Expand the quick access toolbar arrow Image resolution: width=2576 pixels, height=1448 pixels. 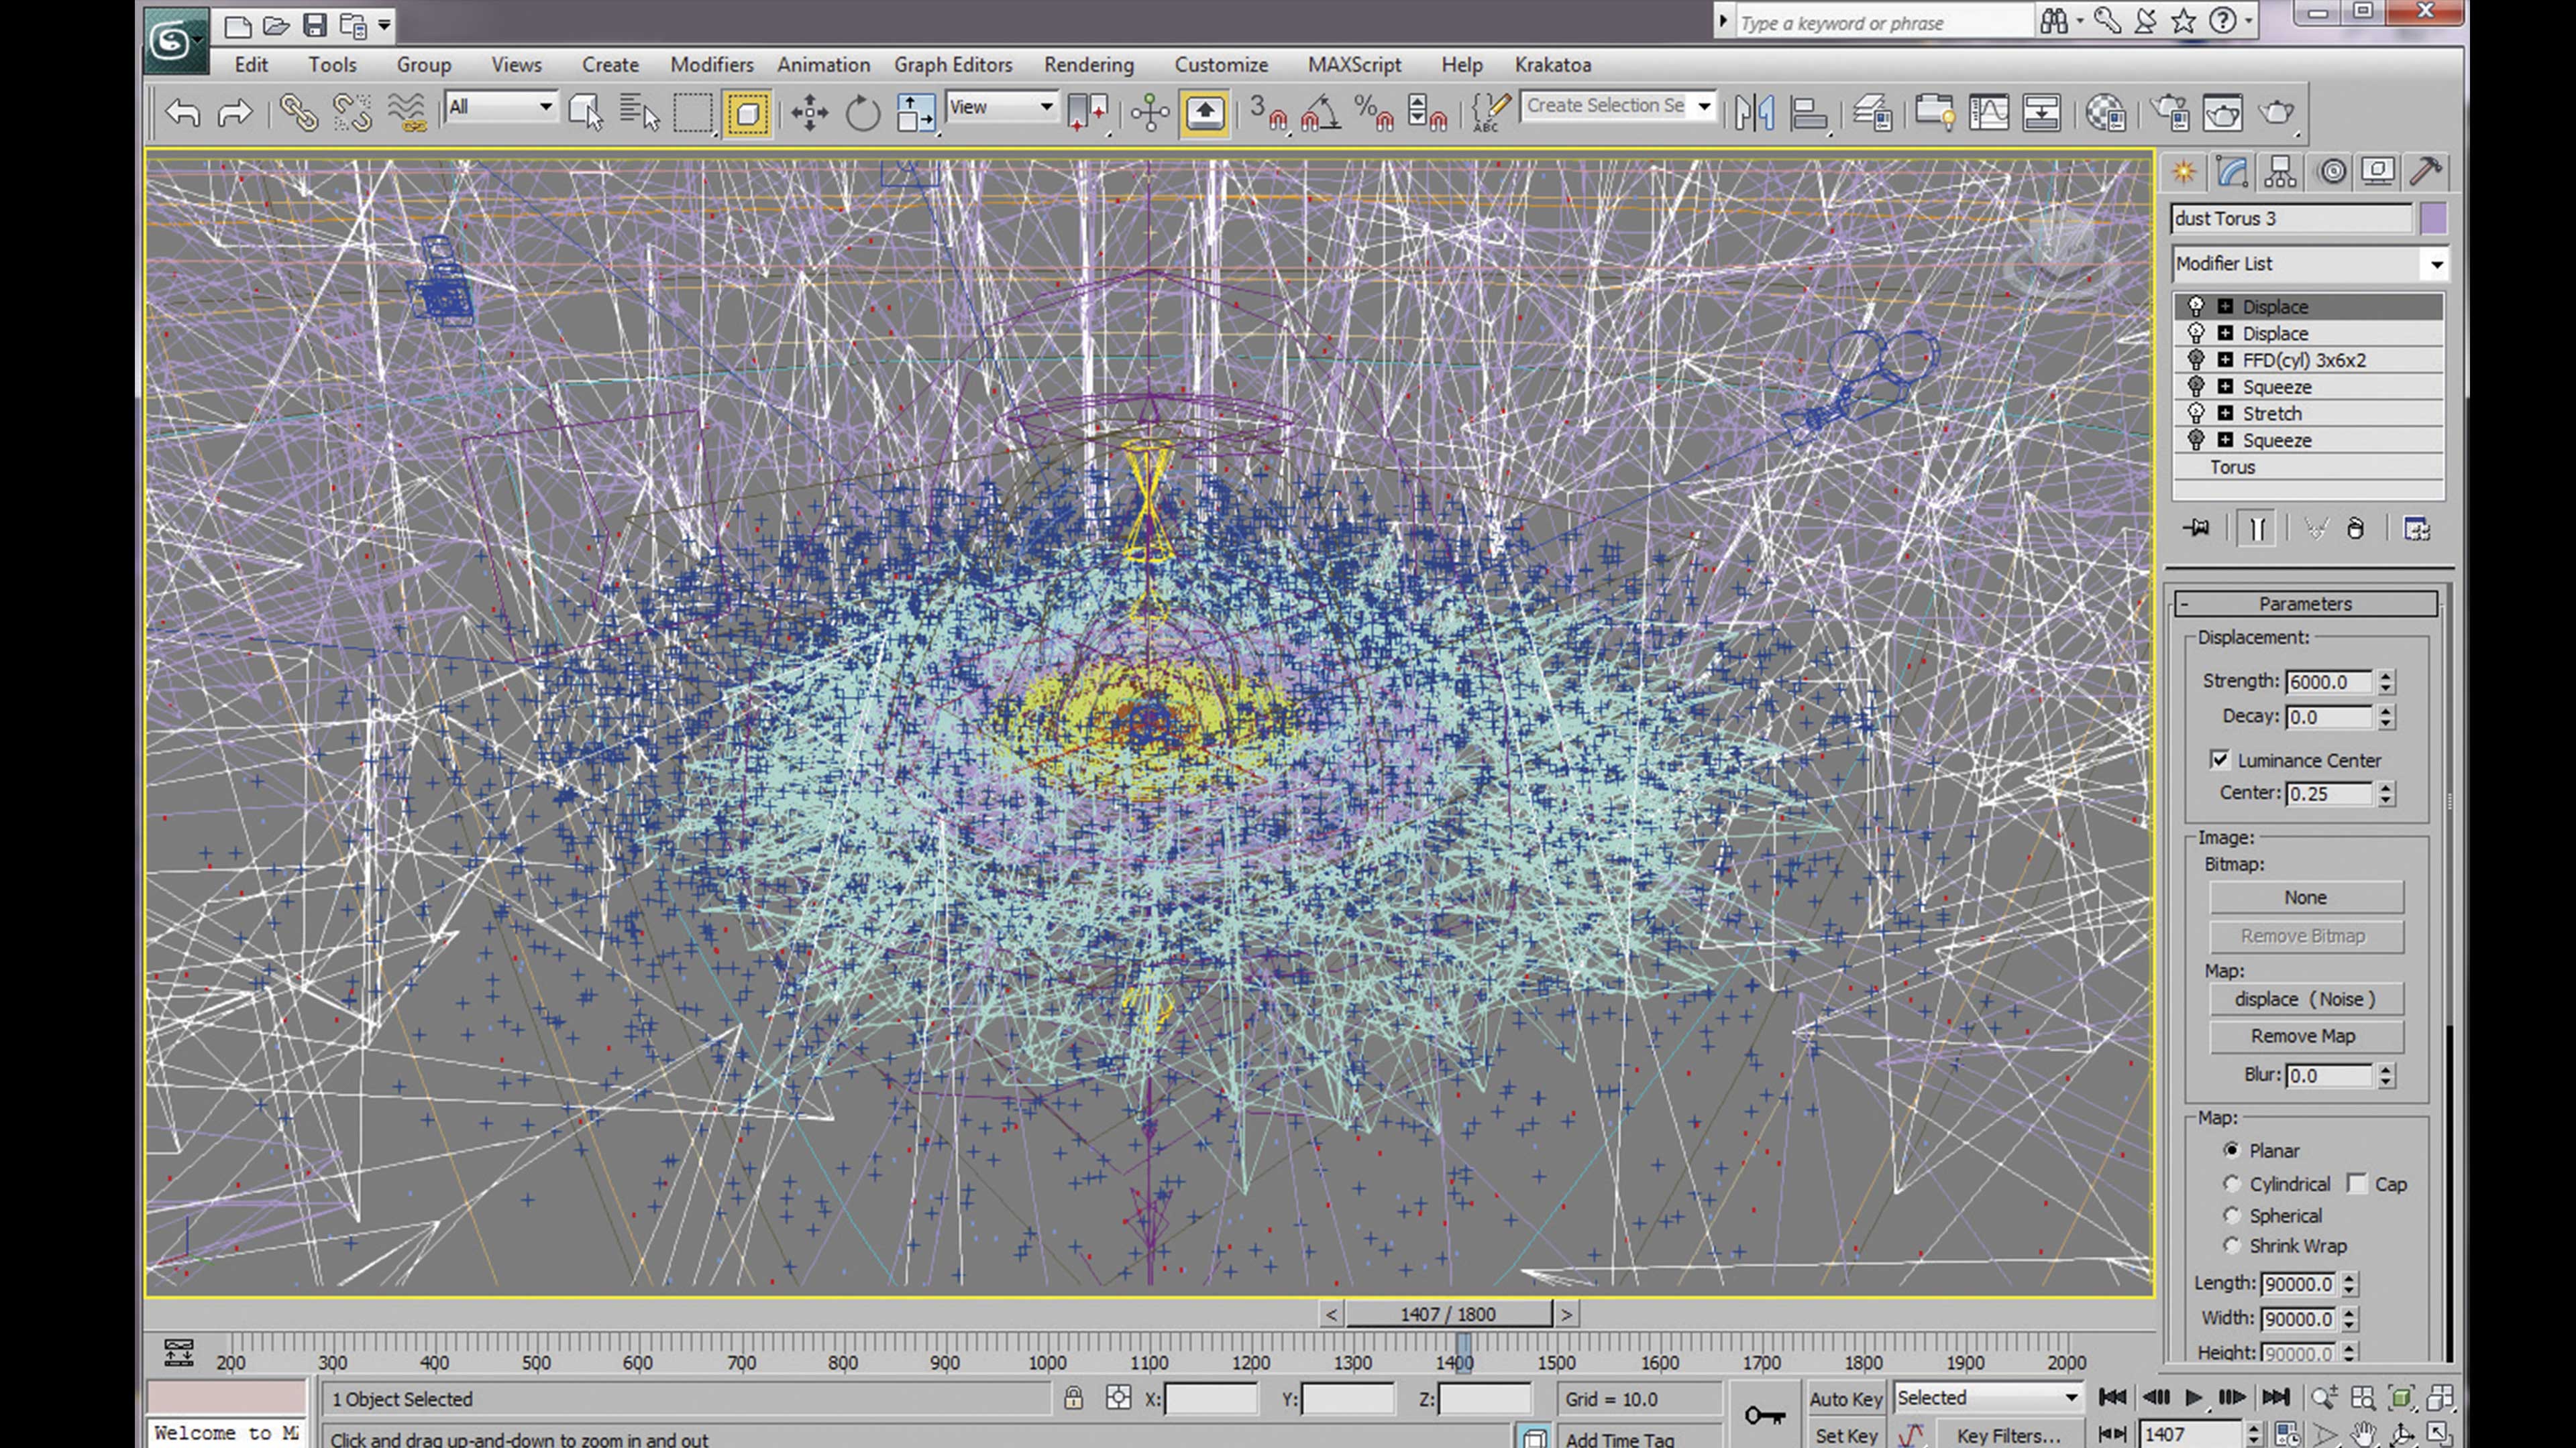pos(384,25)
